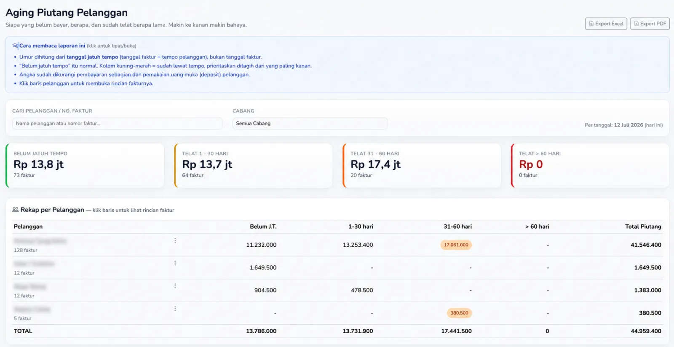Click the Export Excel button
The height and width of the screenshot is (347, 674).
pos(606,24)
